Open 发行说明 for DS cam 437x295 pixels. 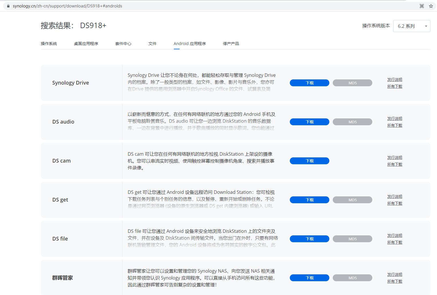click(395, 157)
